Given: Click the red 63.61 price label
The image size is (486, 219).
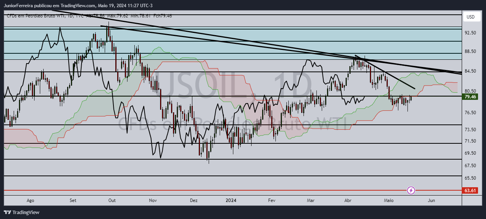Looking at the screenshot, I should click(470, 190).
